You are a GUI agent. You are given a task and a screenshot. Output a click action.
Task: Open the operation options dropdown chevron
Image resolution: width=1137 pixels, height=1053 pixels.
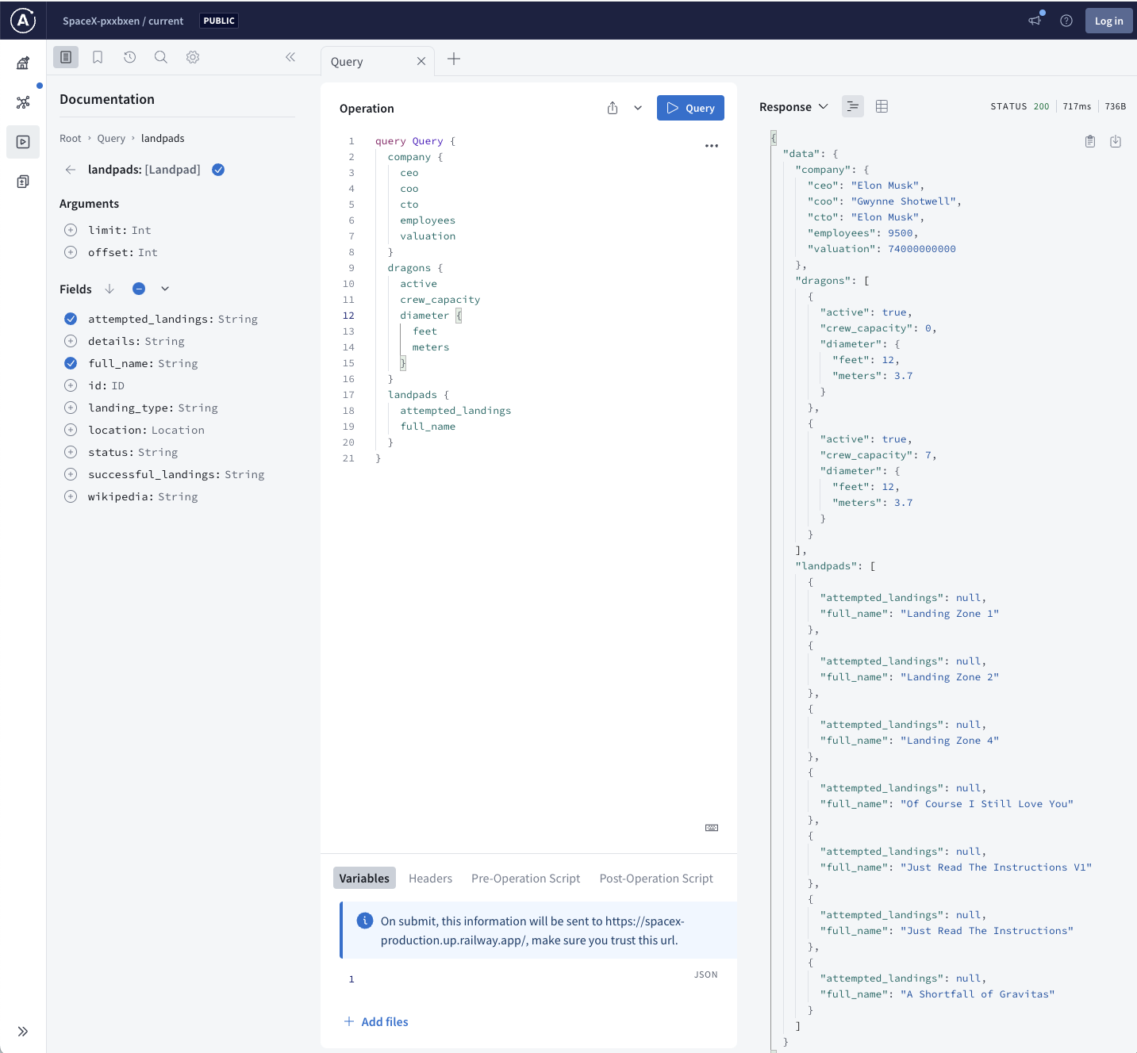coord(638,108)
